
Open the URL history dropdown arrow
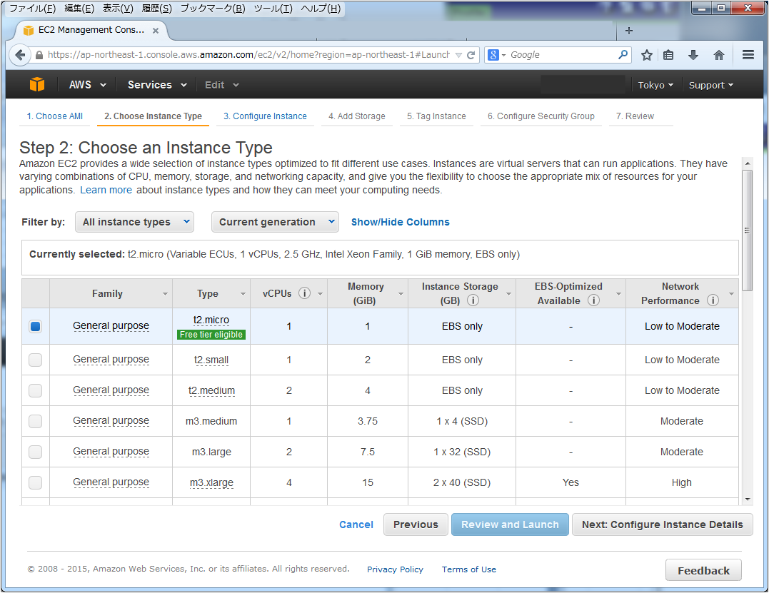pyautogui.click(x=458, y=55)
